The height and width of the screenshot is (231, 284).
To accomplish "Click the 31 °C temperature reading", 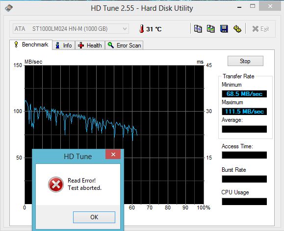I will click(154, 29).
